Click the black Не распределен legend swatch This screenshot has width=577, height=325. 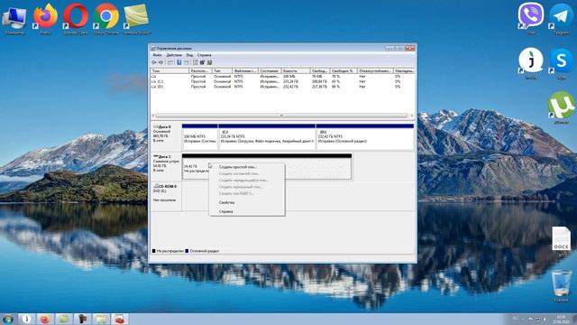coord(154,251)
